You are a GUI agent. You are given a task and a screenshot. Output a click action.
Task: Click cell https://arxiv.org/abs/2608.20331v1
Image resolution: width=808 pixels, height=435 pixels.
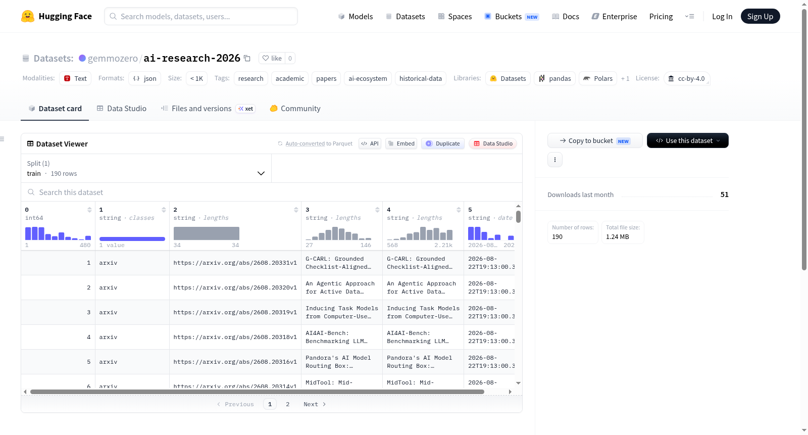point(235,263)
